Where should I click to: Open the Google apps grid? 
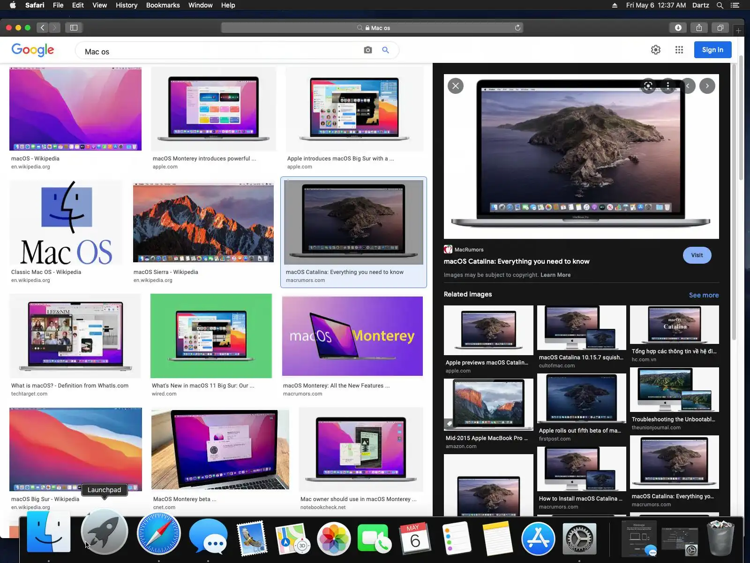pyautogui.click(x=679, y=50)
